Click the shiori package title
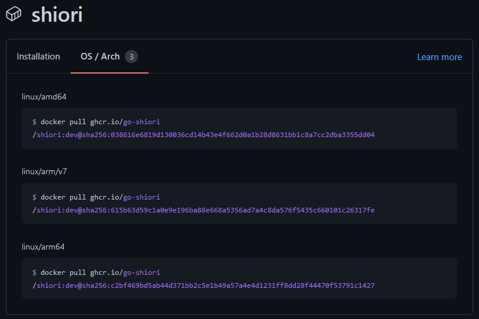 (57, 15)
